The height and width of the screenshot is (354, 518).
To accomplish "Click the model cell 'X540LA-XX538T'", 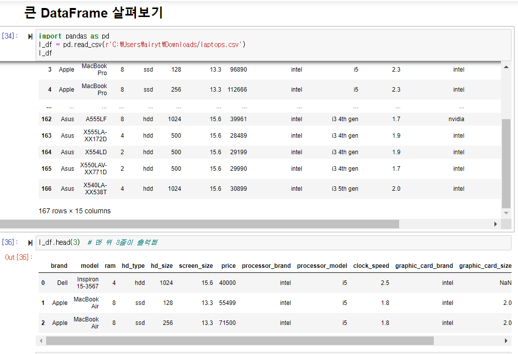I will [x=95, y=189].
